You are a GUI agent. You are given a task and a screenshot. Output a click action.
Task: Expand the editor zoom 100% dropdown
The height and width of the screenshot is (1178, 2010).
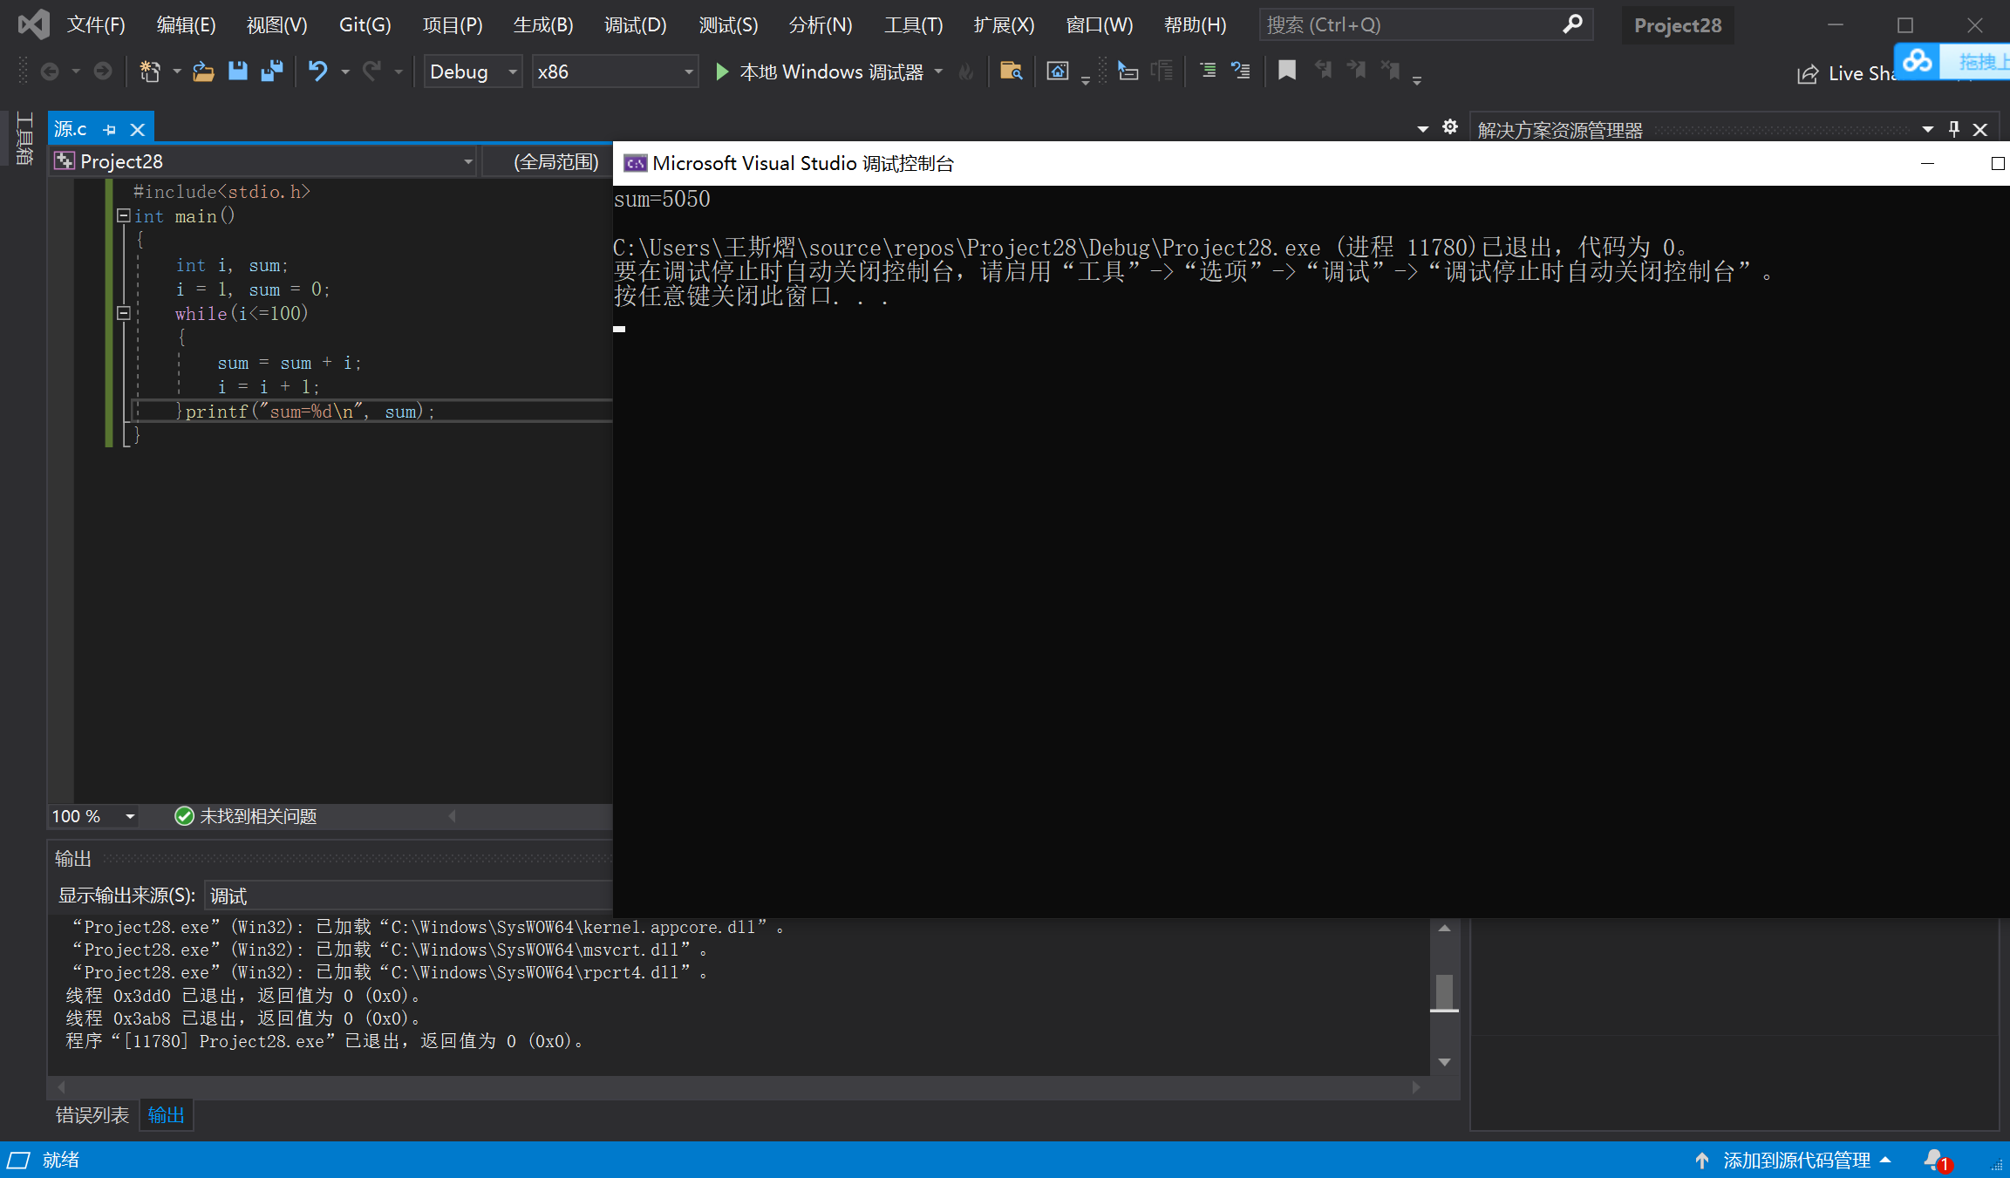coord(130,816)
